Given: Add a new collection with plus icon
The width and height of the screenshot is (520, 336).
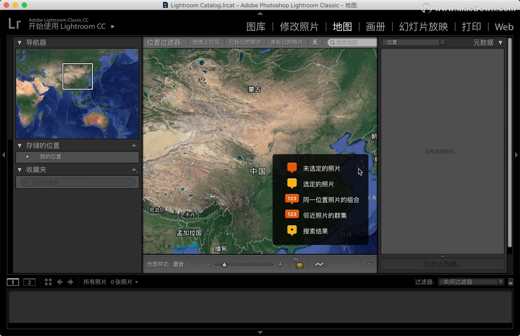Looking at the screenshot, I should coord(134,170).
